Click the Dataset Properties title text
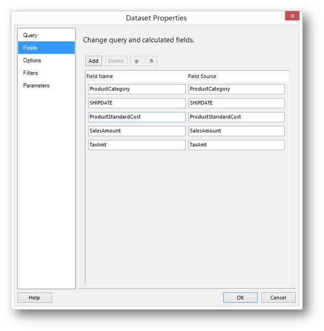The image size is (324, 331). (x=156, y=18)
